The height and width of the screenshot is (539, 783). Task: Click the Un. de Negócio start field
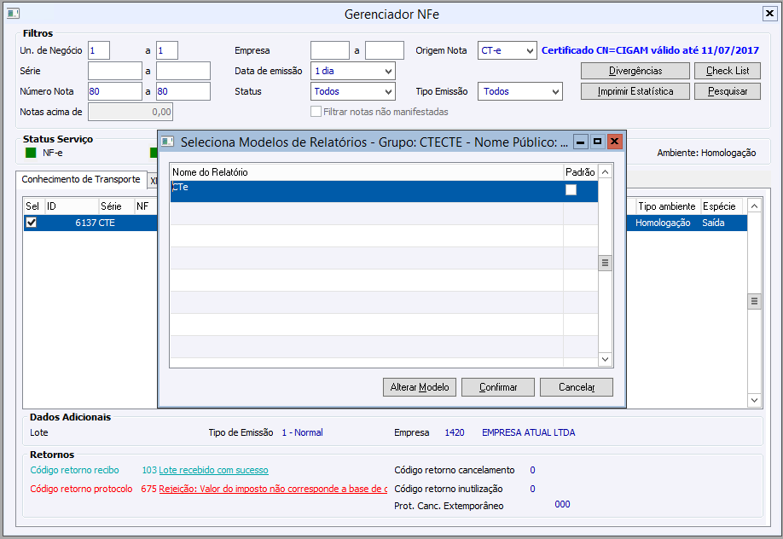(99, 50)
